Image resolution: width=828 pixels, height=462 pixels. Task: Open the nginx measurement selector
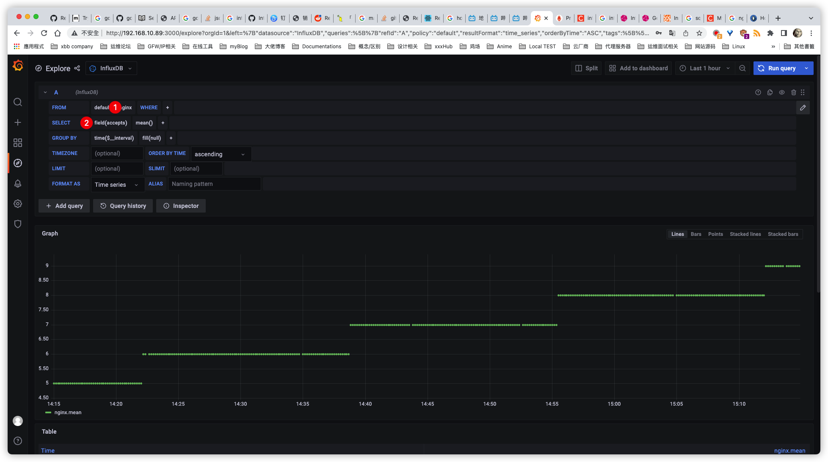126,108
